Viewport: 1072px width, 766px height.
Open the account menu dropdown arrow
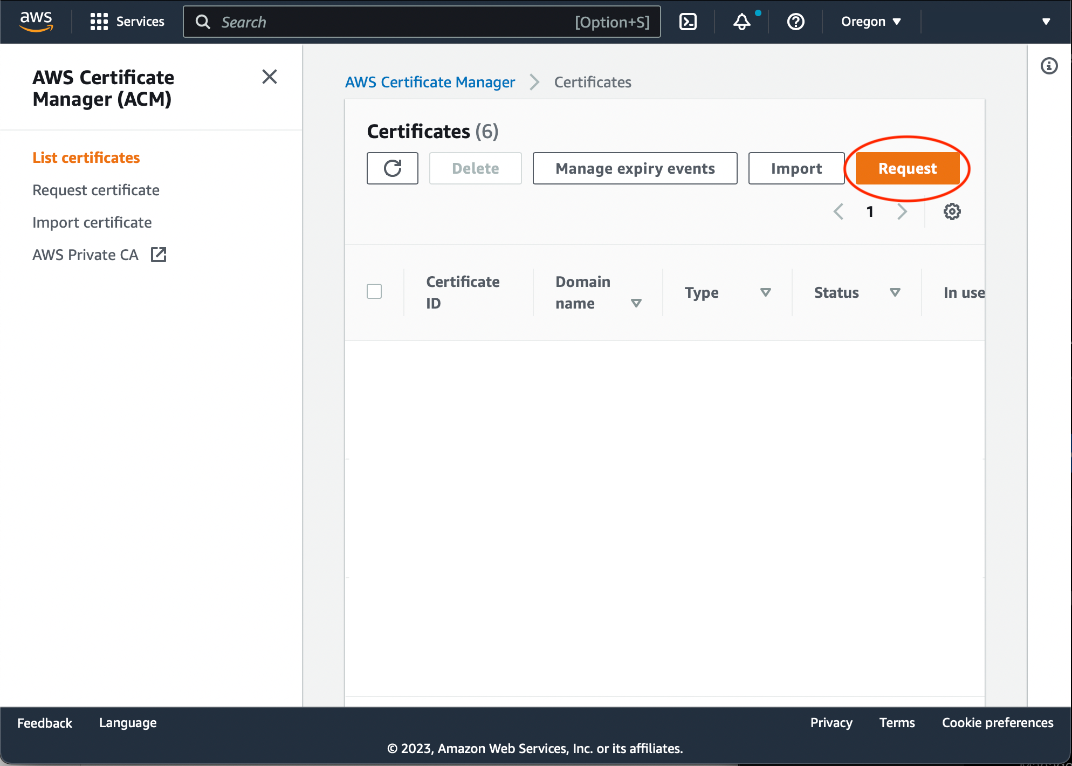coord(1046,22)
